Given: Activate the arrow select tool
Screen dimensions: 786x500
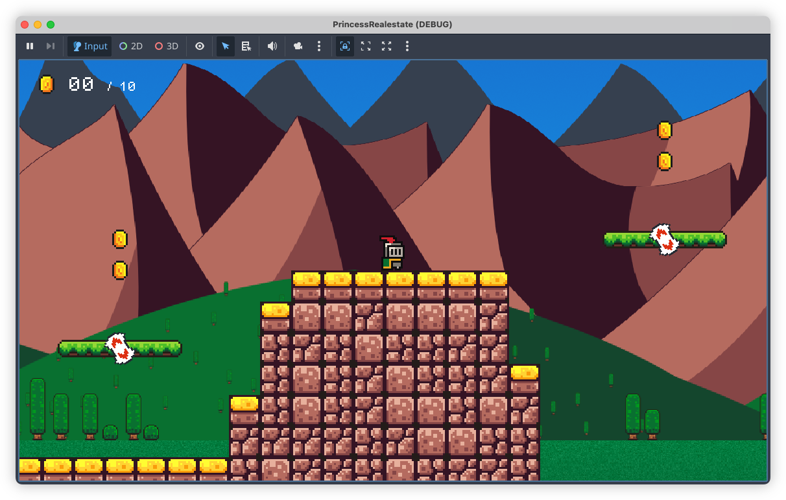Looking at the screenshot, I should click(226, 46).
